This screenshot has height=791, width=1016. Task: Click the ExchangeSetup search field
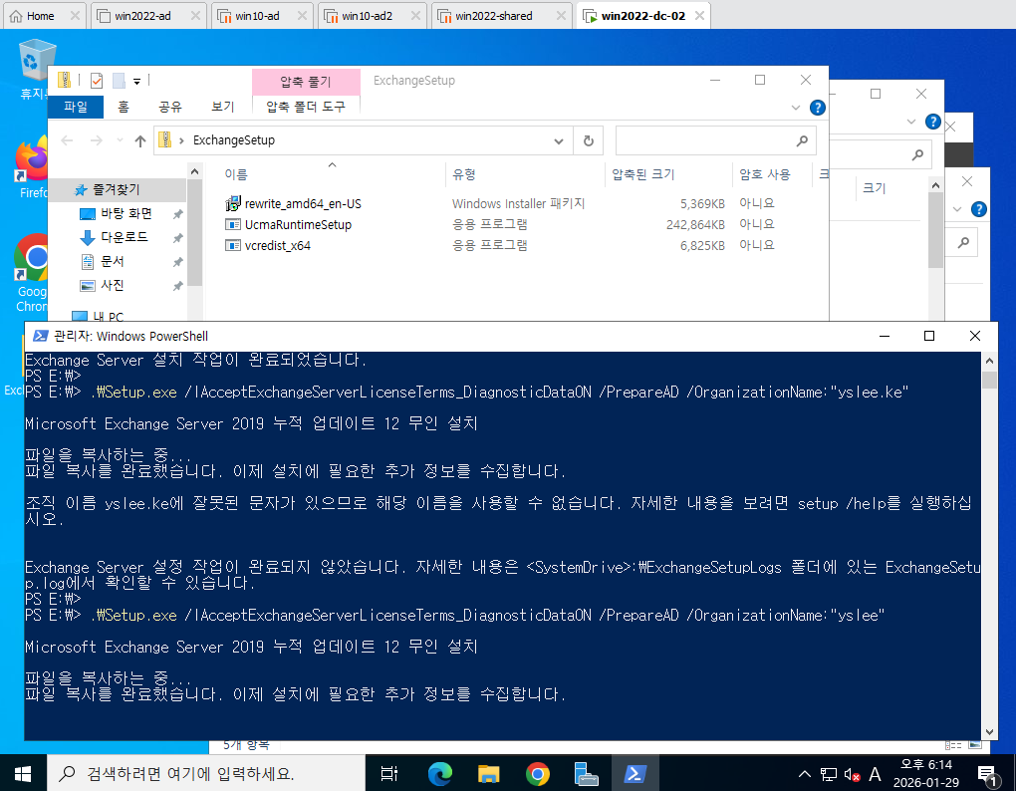[715, 140]
